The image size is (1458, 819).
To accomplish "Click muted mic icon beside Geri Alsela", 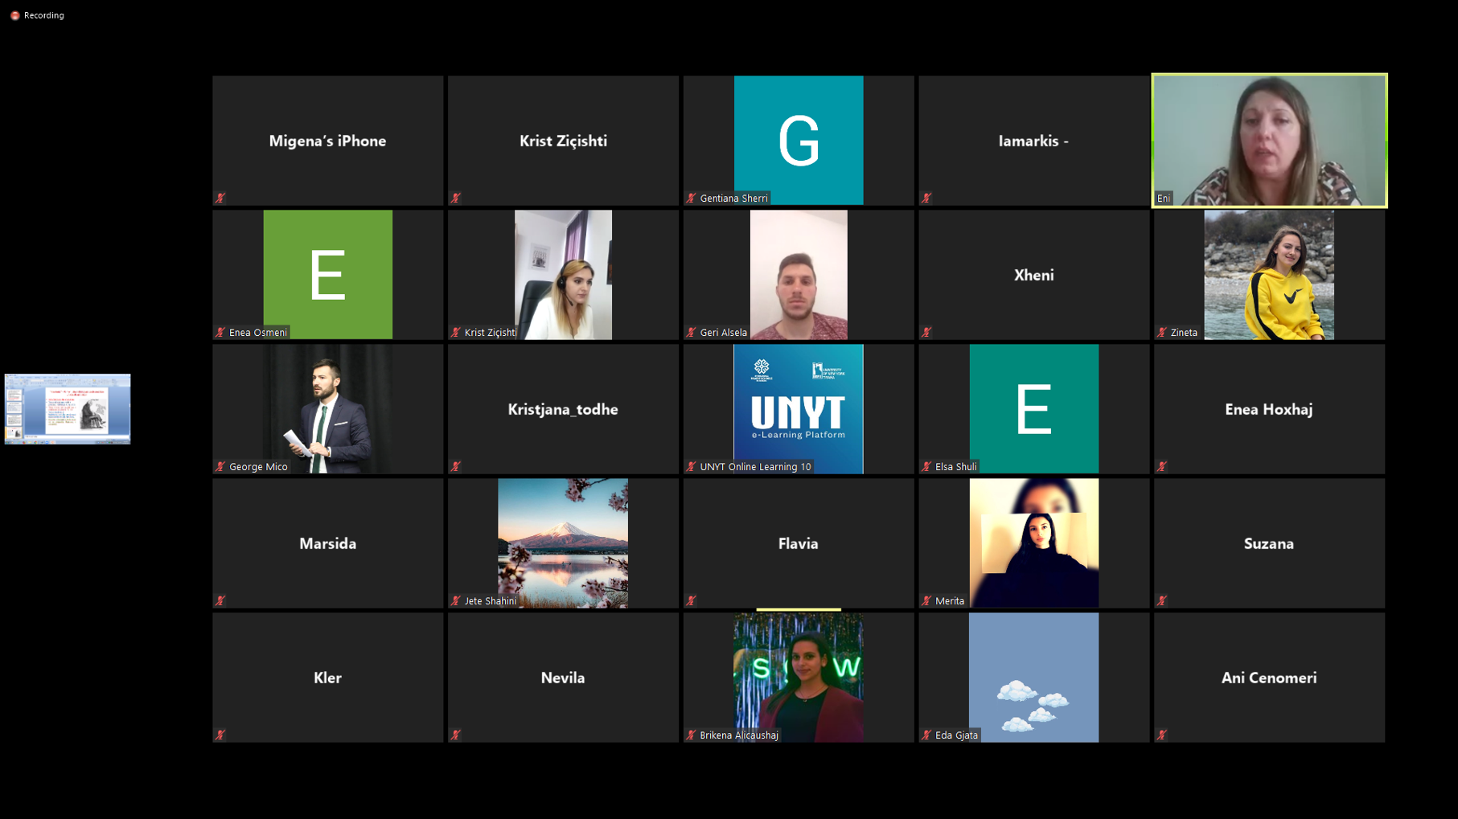I will [x=691, y=332].
